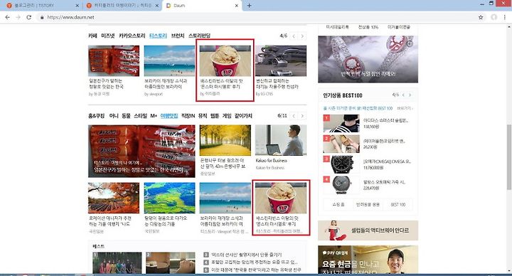Open the activewear Andar advertisement banner
Screen dimensions: 512x276
(x=368, y=230)
